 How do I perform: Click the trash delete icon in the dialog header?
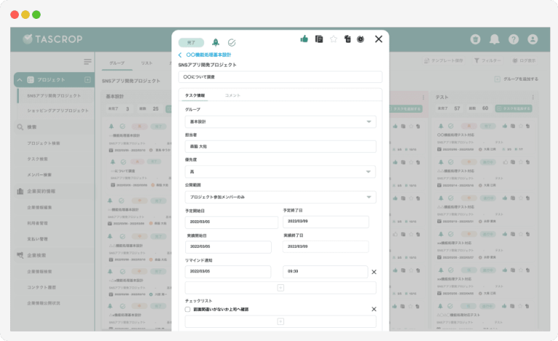pyautogui.click(x=347, y=39)
